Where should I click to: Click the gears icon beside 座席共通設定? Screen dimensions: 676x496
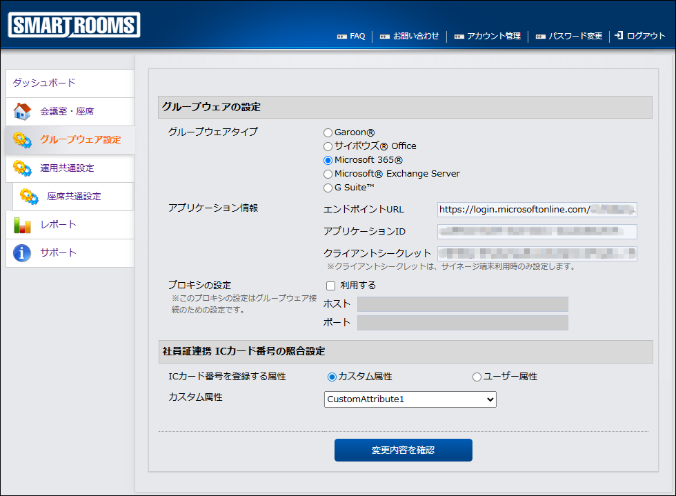(29, 197)
